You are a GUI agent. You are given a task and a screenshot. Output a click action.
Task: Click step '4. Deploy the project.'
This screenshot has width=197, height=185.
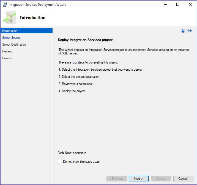click(72, 91)
